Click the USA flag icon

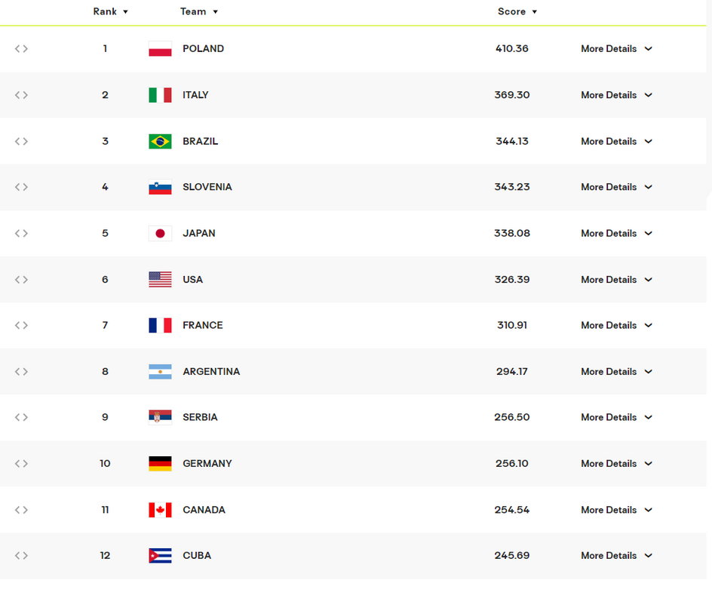point(160,279)
